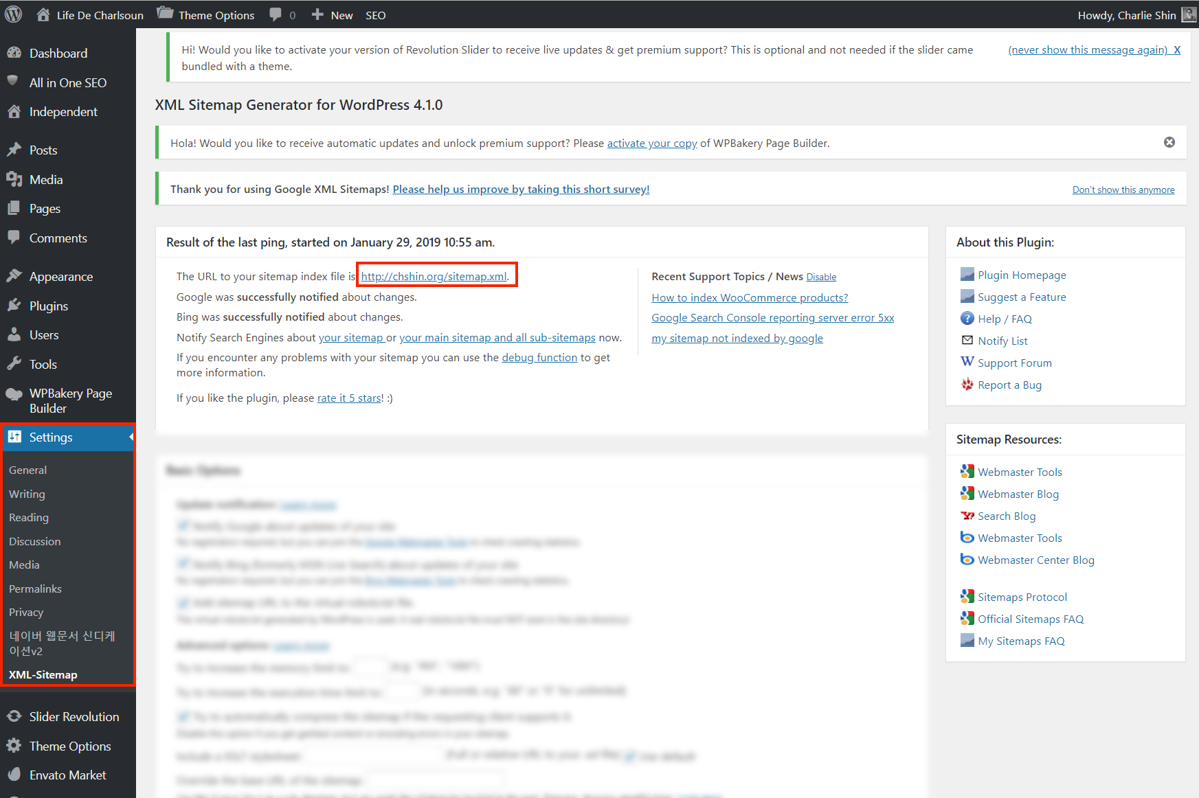Viewport: 1199px width, 798px height.
Task: Open Reading settings submenu
Action: (x=29, y=517)
